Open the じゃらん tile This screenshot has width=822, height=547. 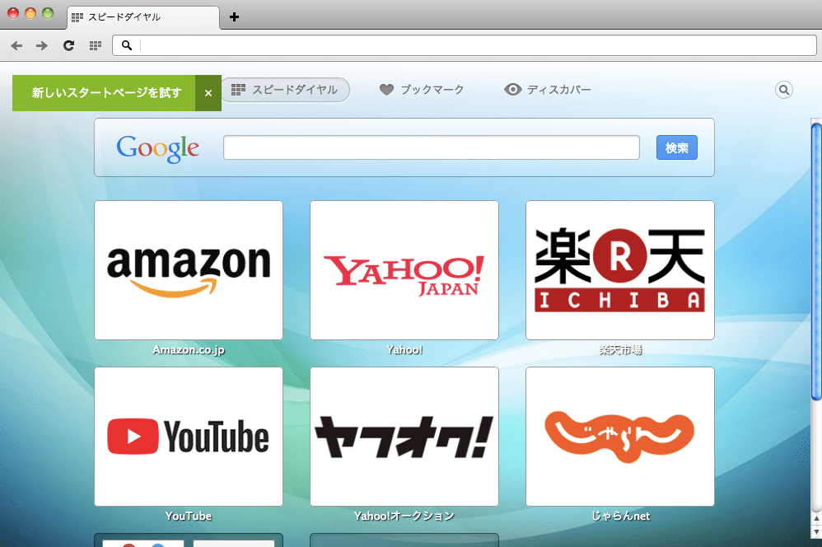tap(620, 437)
